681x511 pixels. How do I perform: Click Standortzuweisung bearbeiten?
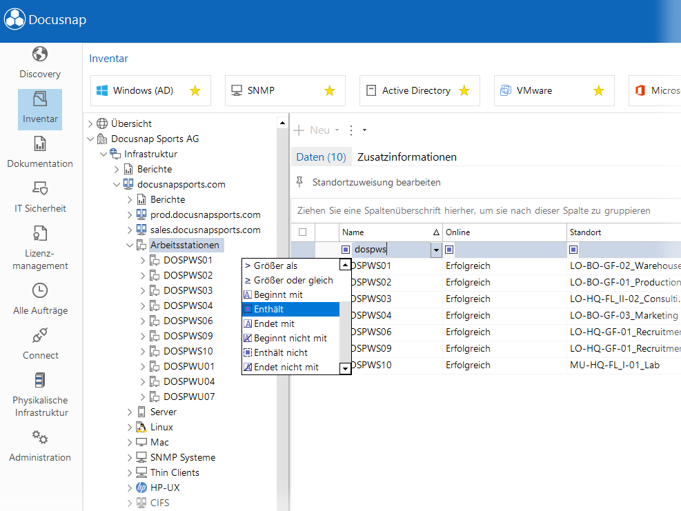[x=376, y=182]
